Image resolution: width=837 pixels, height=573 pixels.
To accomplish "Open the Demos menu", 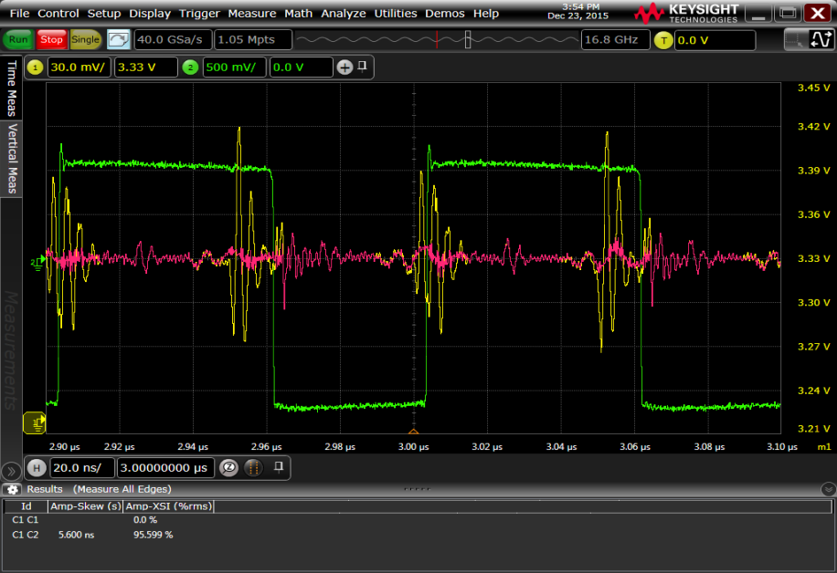I will click(x=445, y=14).
